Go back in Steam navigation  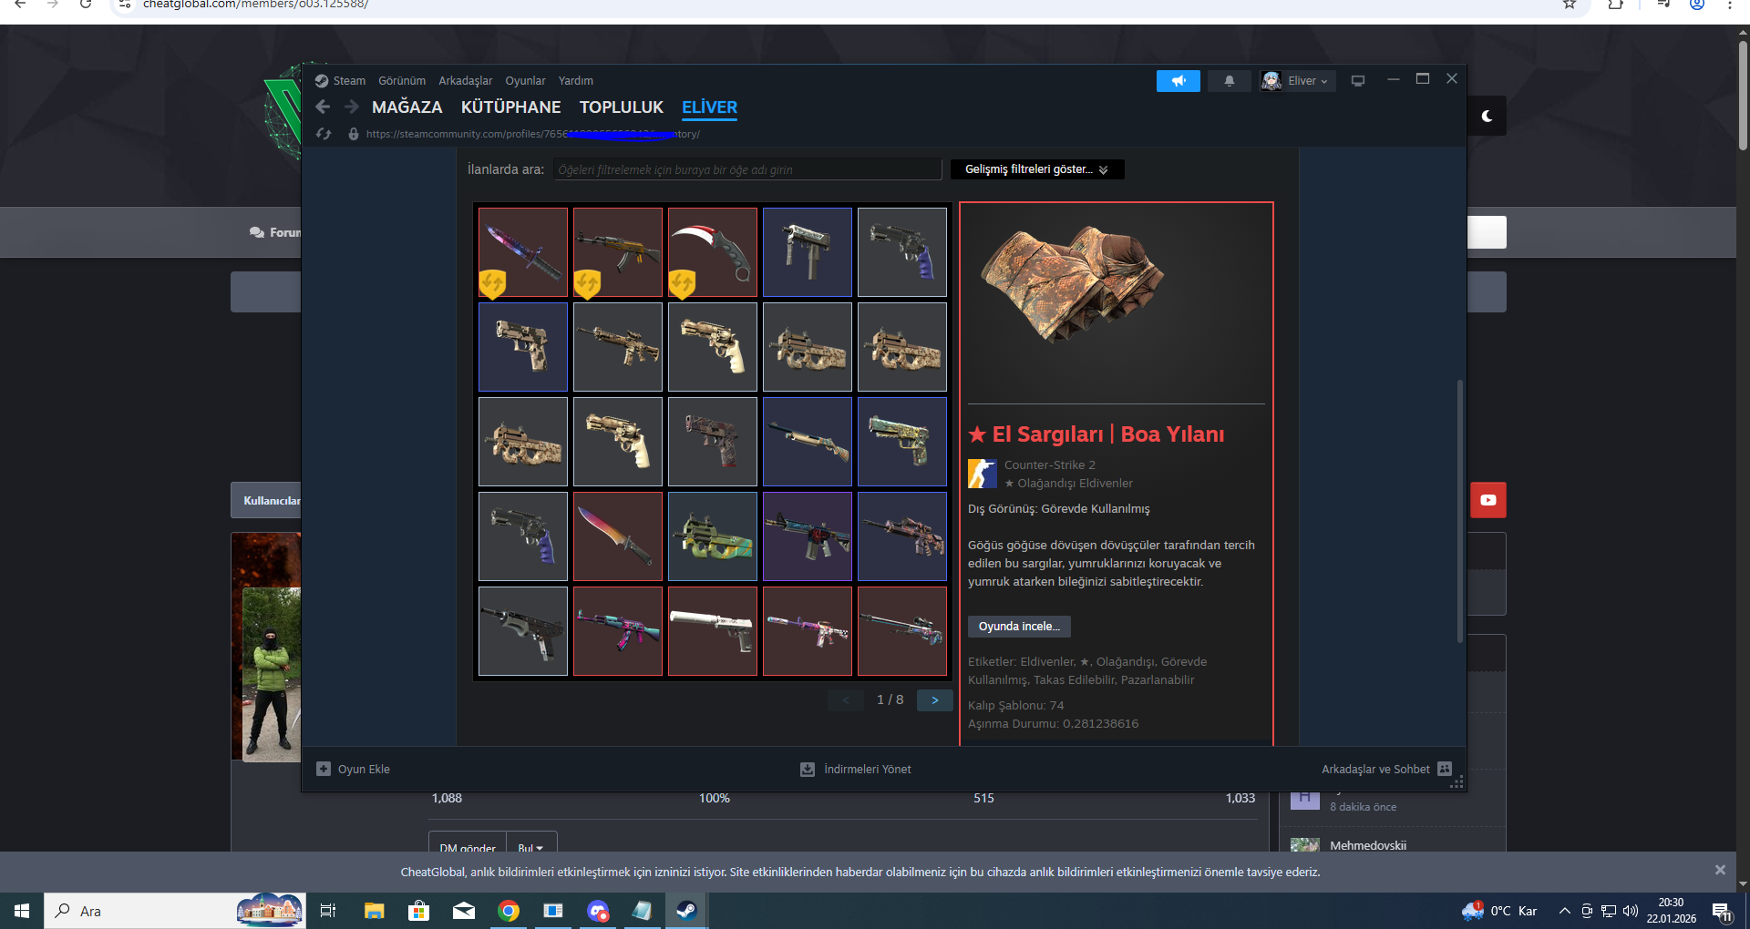pos(323,107)
